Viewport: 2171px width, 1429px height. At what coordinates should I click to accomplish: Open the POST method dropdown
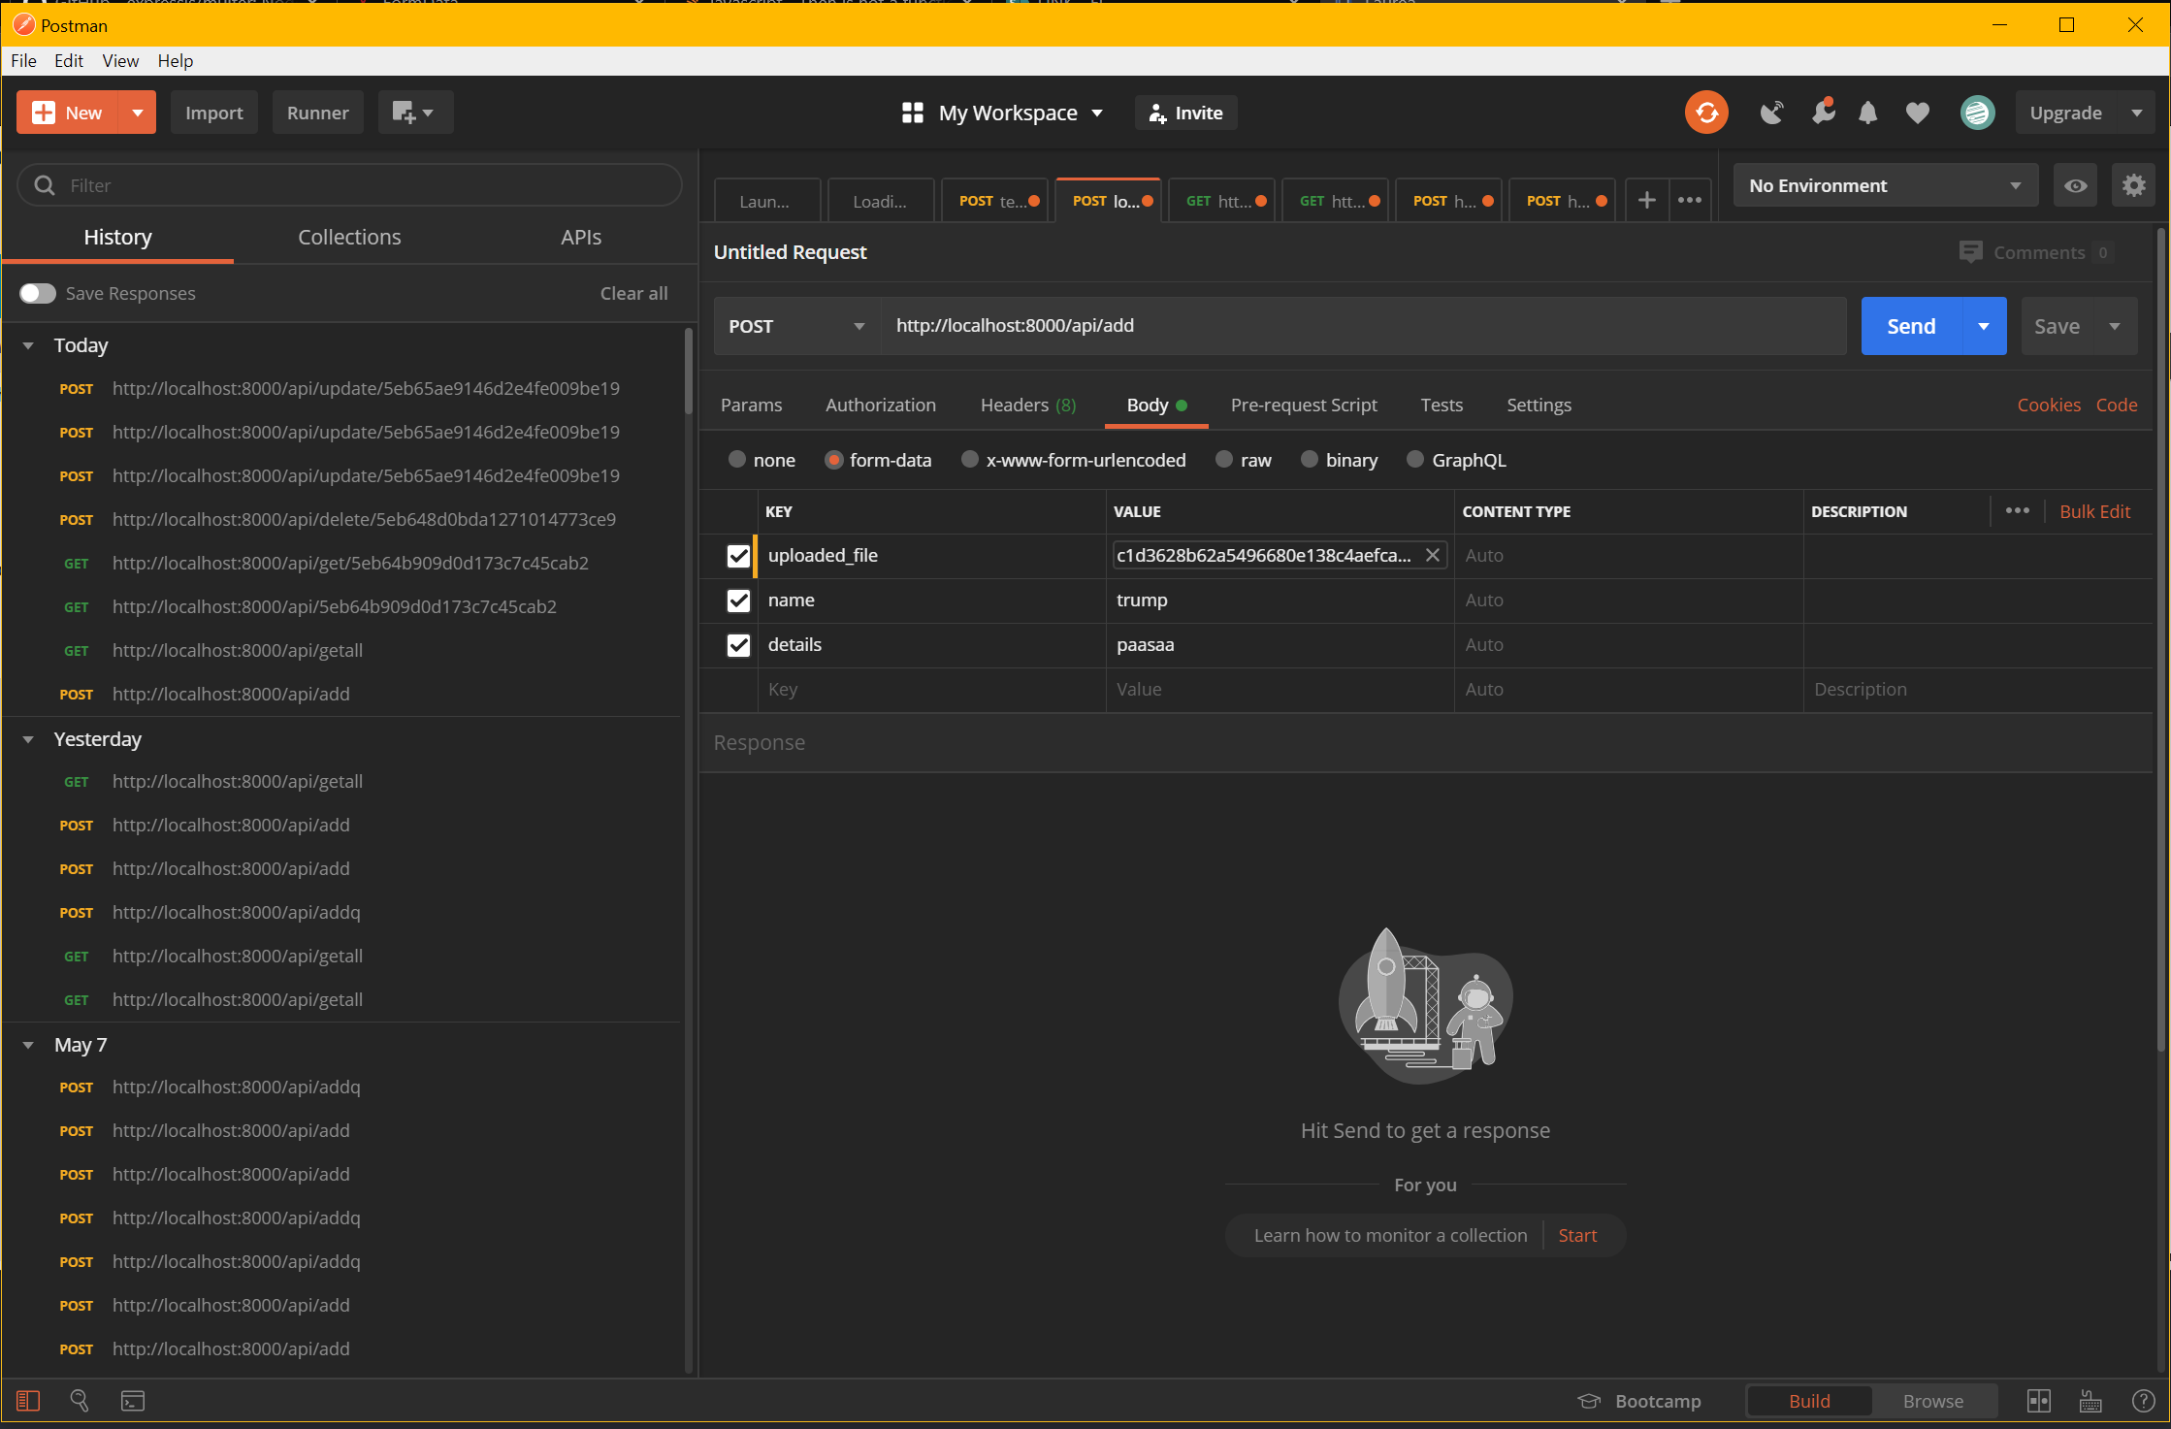point(795,326)
